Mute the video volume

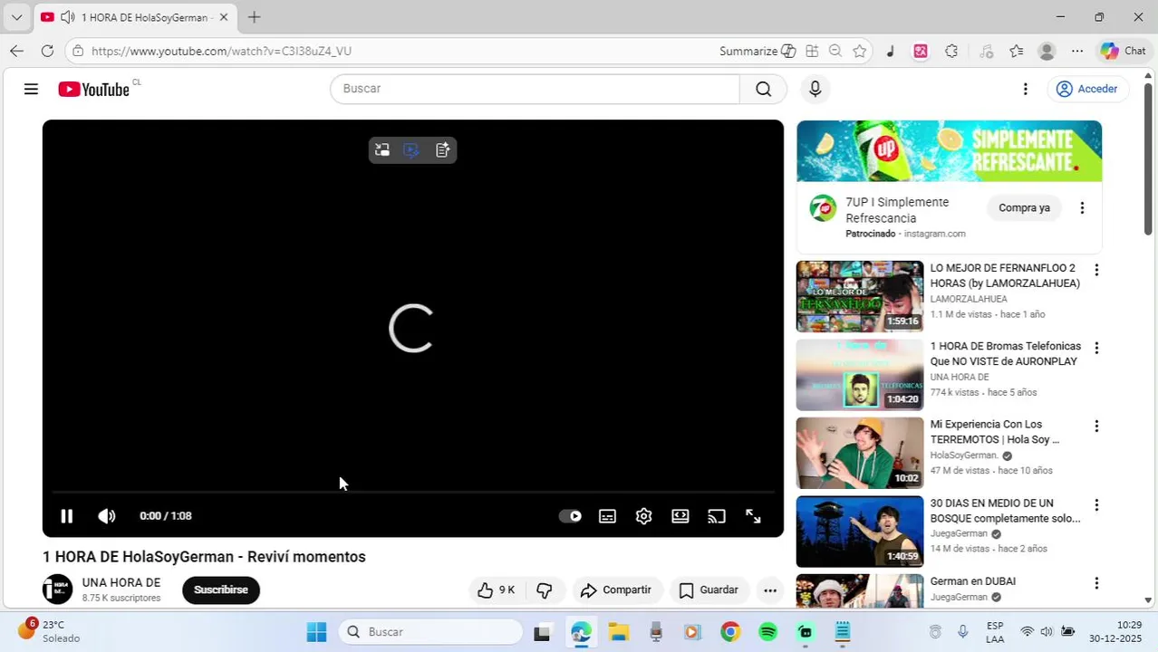[x=107, y=516]
